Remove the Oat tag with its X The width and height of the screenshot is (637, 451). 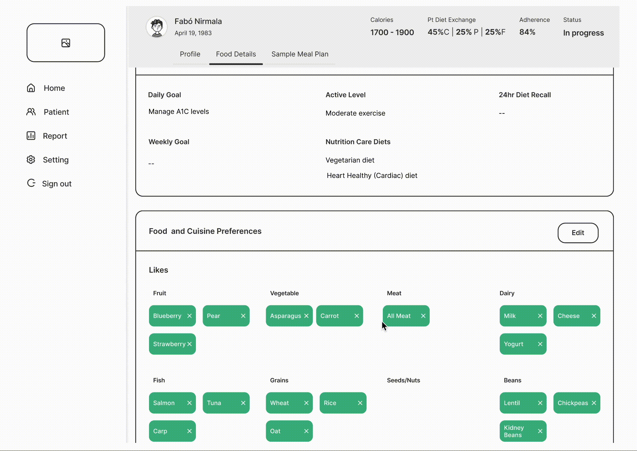tap(306, 431)
